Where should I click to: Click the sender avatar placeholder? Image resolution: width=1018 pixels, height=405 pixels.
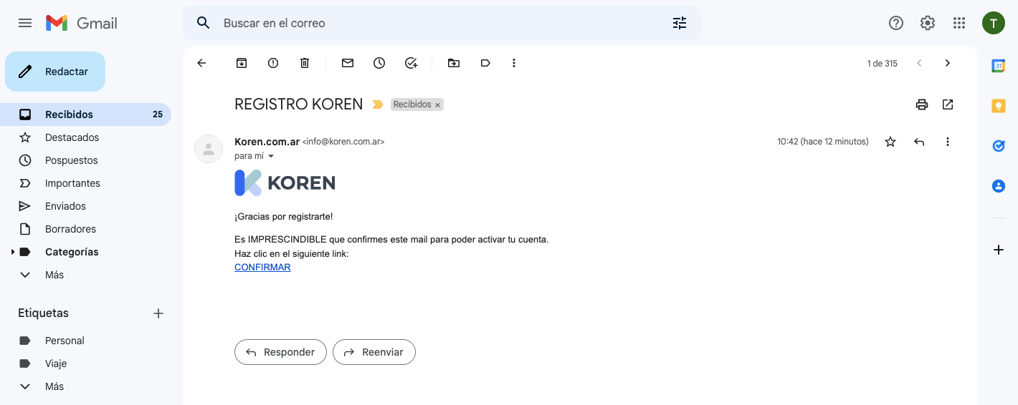[x=209, y=149]
